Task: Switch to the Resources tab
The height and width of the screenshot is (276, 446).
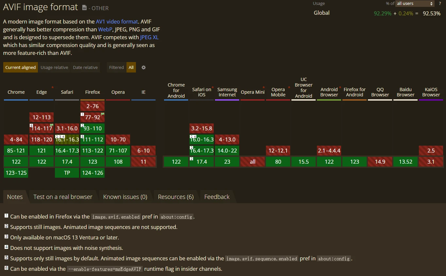Action: point(176,197)
